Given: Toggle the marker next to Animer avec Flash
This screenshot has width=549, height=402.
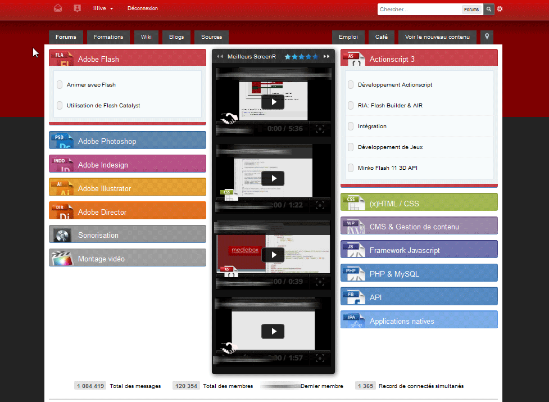Looking at the screenshot, I should pos(60,85).
